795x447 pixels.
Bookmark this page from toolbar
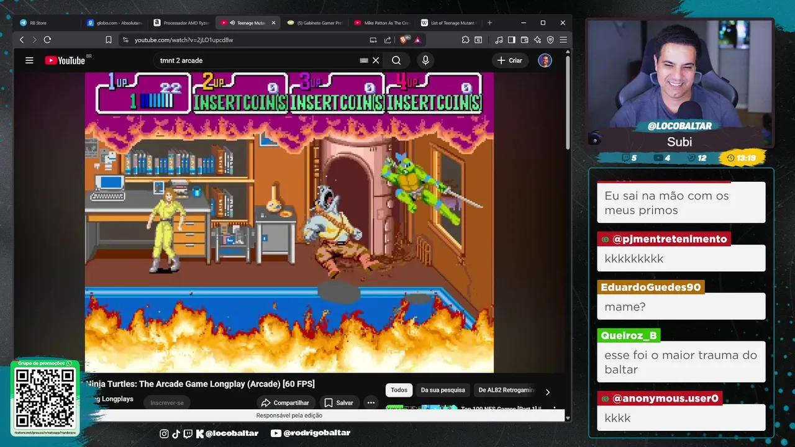point(109,40)
